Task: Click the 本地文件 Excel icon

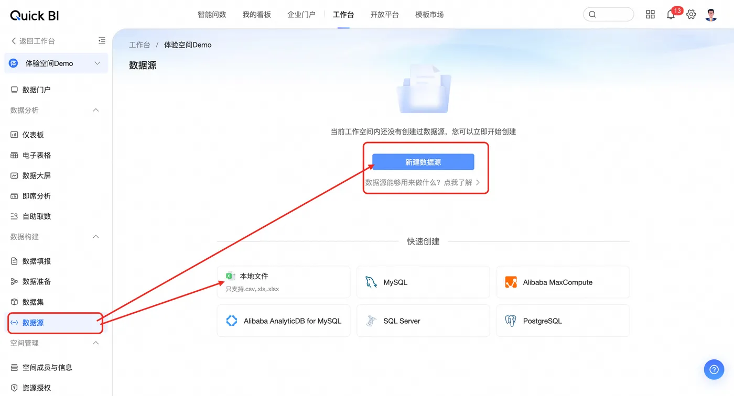Action: [x=231, y=276]
